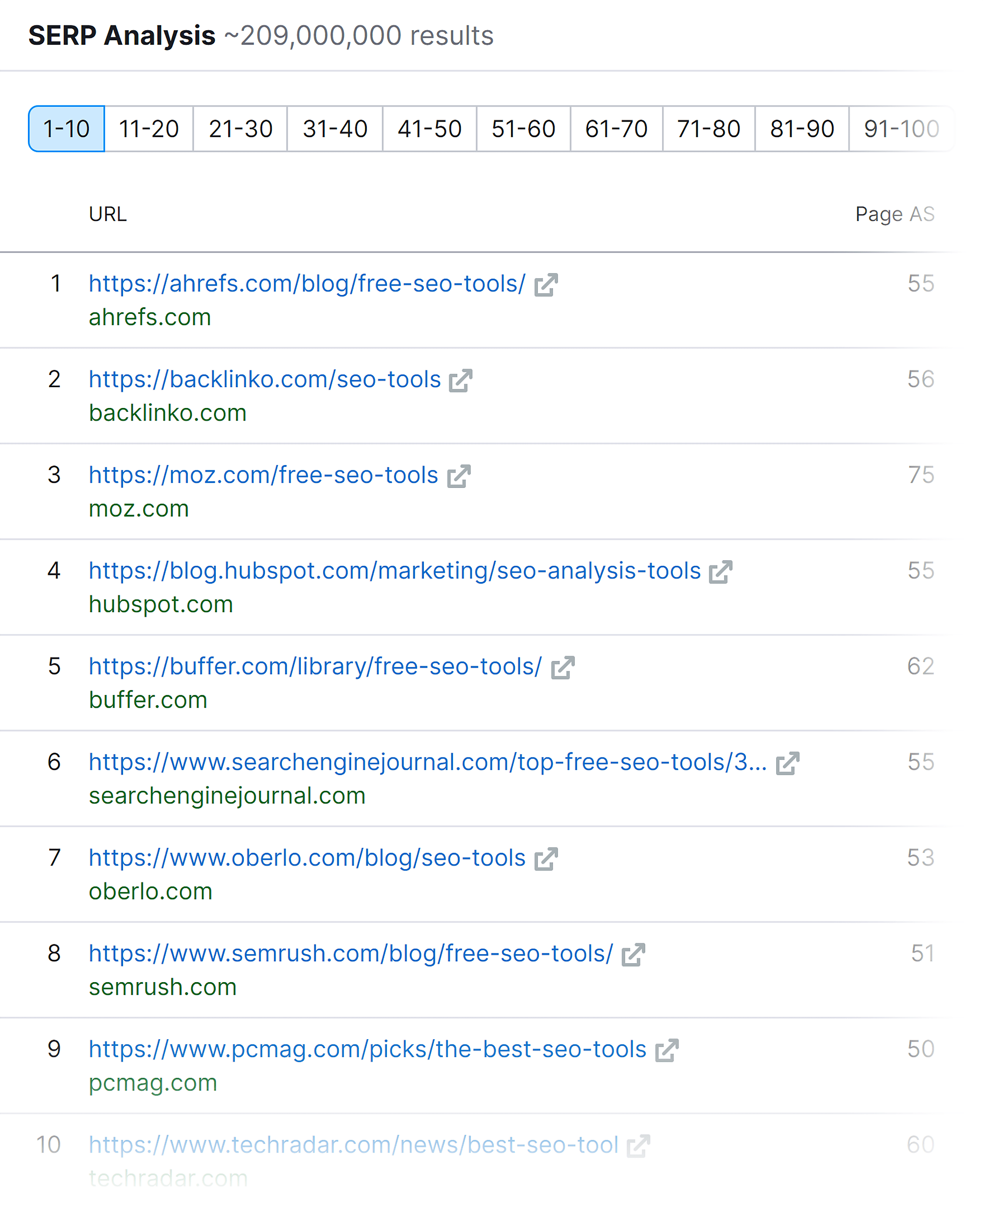Click Page AS value 50 for pcmag.com
Screen dimensions: 983x1206
921,1049
